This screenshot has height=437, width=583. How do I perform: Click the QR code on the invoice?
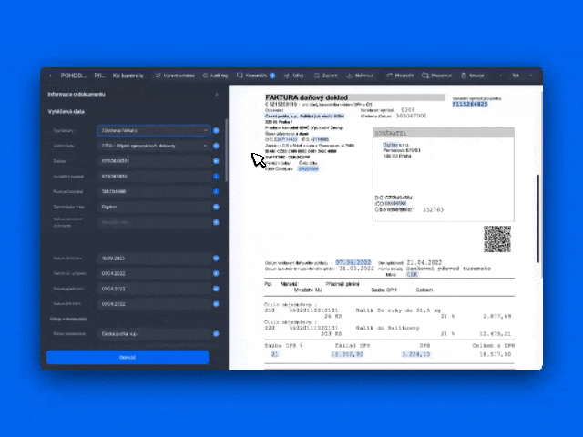coord(496,239)
